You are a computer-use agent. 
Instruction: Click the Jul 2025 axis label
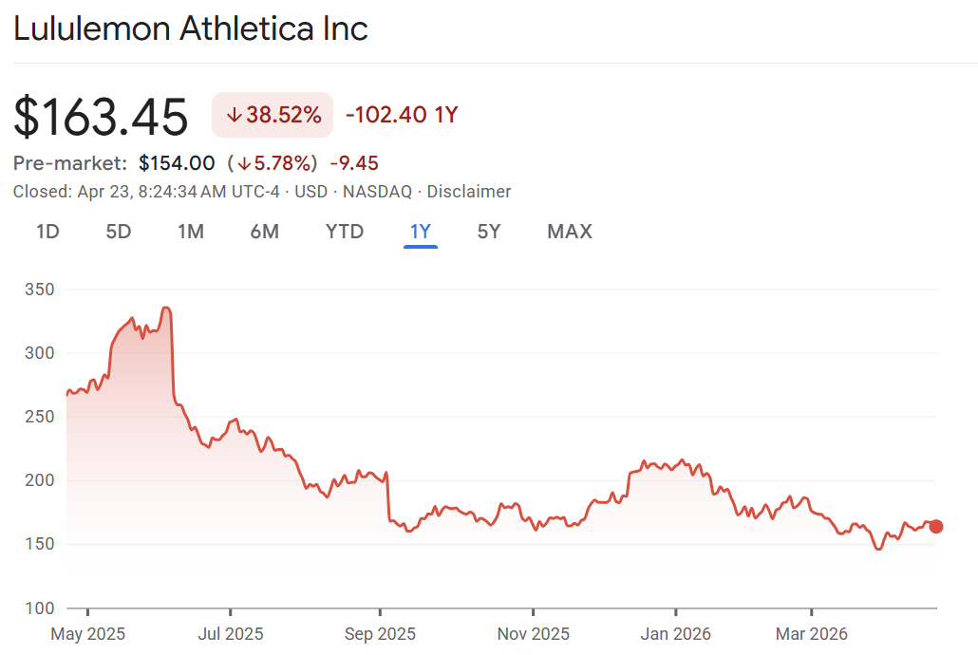231,633
